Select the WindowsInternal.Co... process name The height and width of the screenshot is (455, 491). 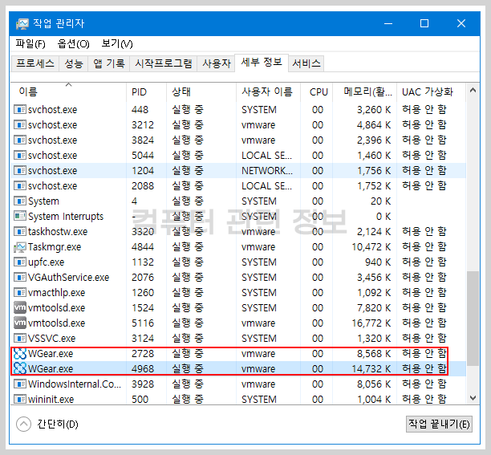pos(75,384)
